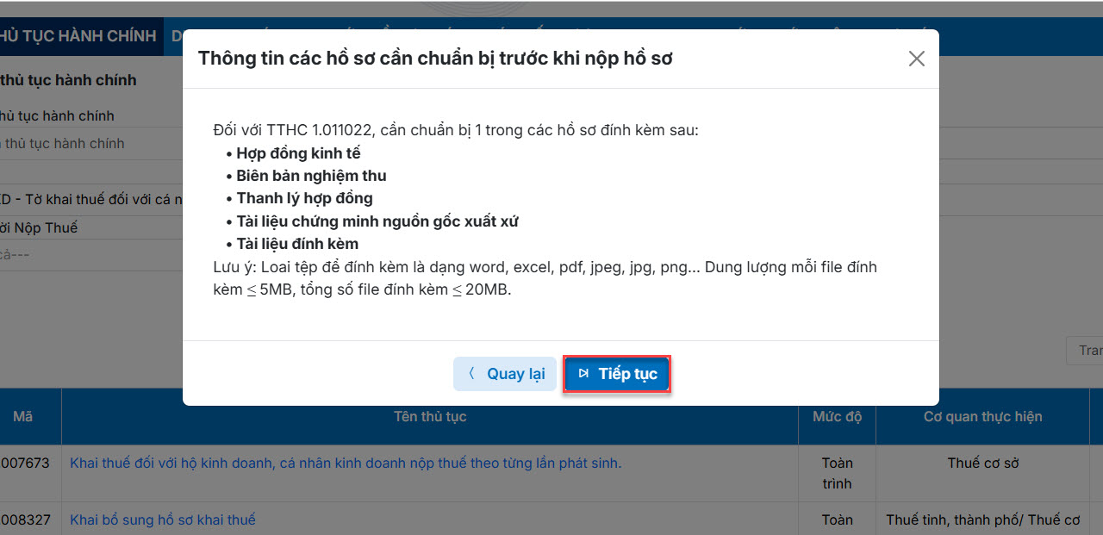Click the back chevron icon in Quay lại

[471, 374]
